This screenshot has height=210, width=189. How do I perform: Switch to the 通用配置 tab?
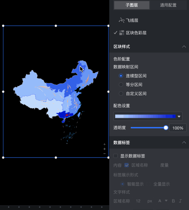[x=168, y=5]
